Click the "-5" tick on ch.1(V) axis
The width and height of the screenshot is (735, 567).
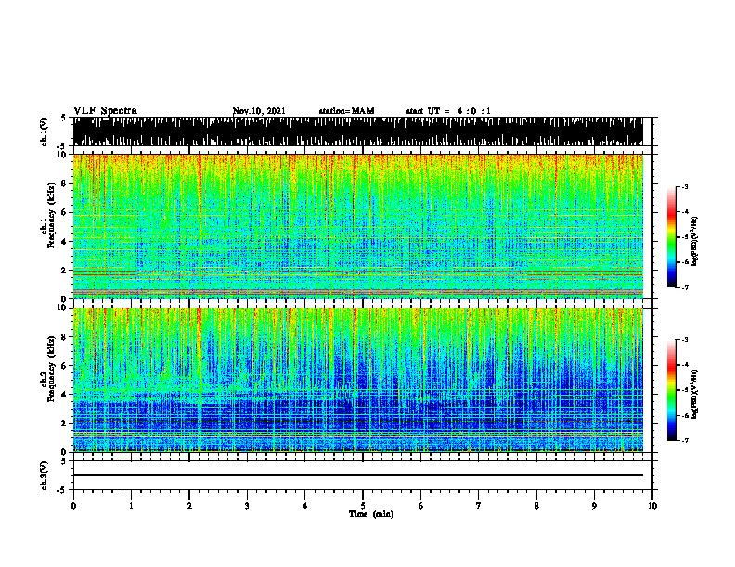62,146
